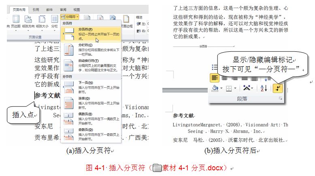
Task: Open the 页面布局 ribbon tab
Action: tap(19, 9)
